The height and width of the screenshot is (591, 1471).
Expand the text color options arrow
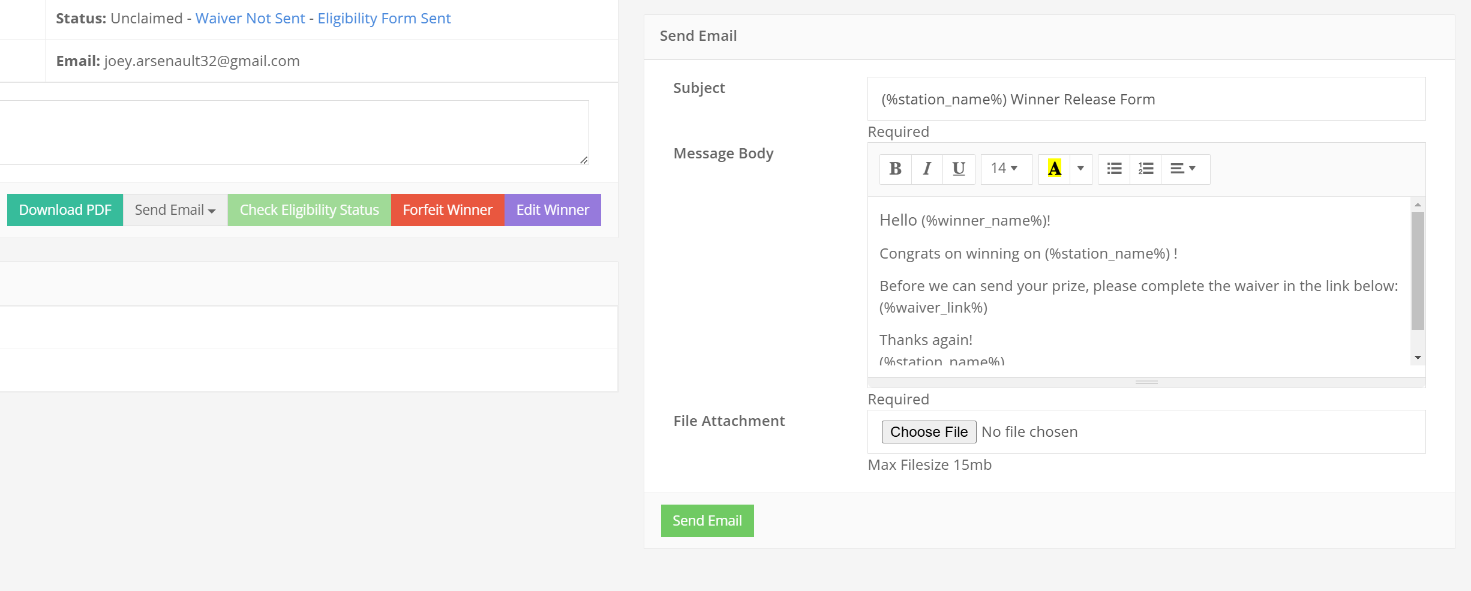click(x=1080, y=169)
